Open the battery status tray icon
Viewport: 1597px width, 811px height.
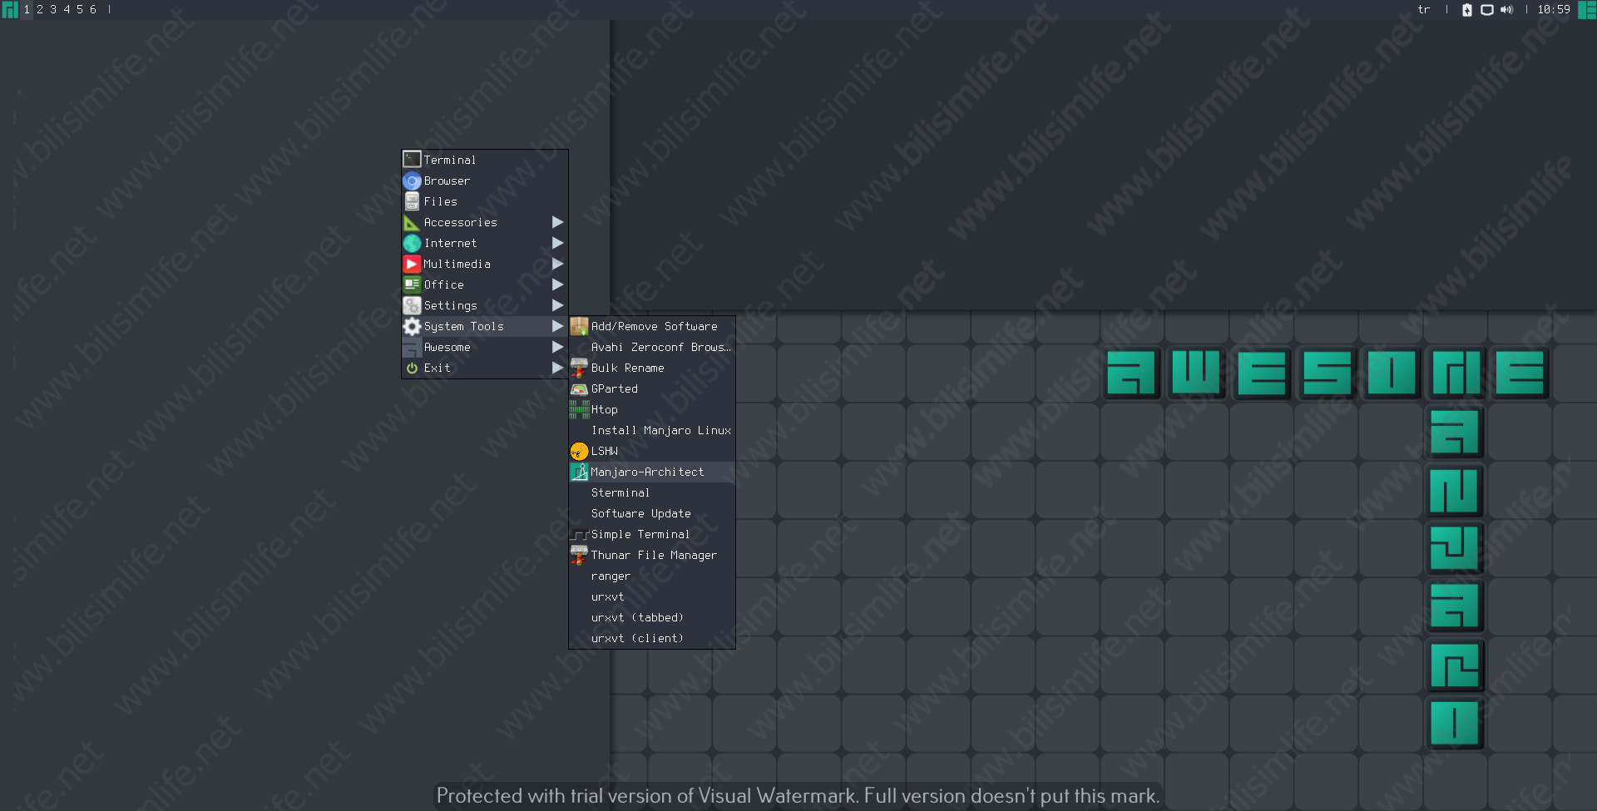[1467, 10]
